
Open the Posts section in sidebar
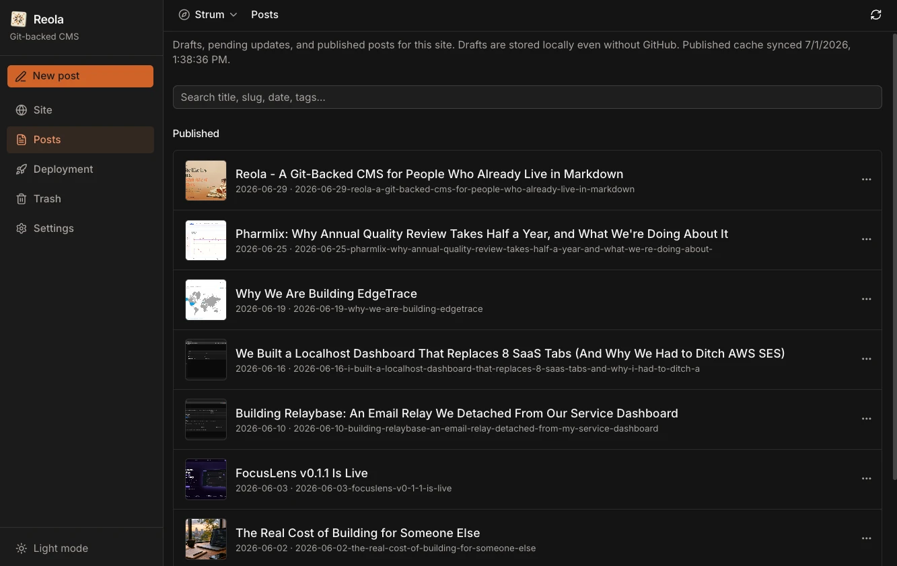click(x=80, y=140)
